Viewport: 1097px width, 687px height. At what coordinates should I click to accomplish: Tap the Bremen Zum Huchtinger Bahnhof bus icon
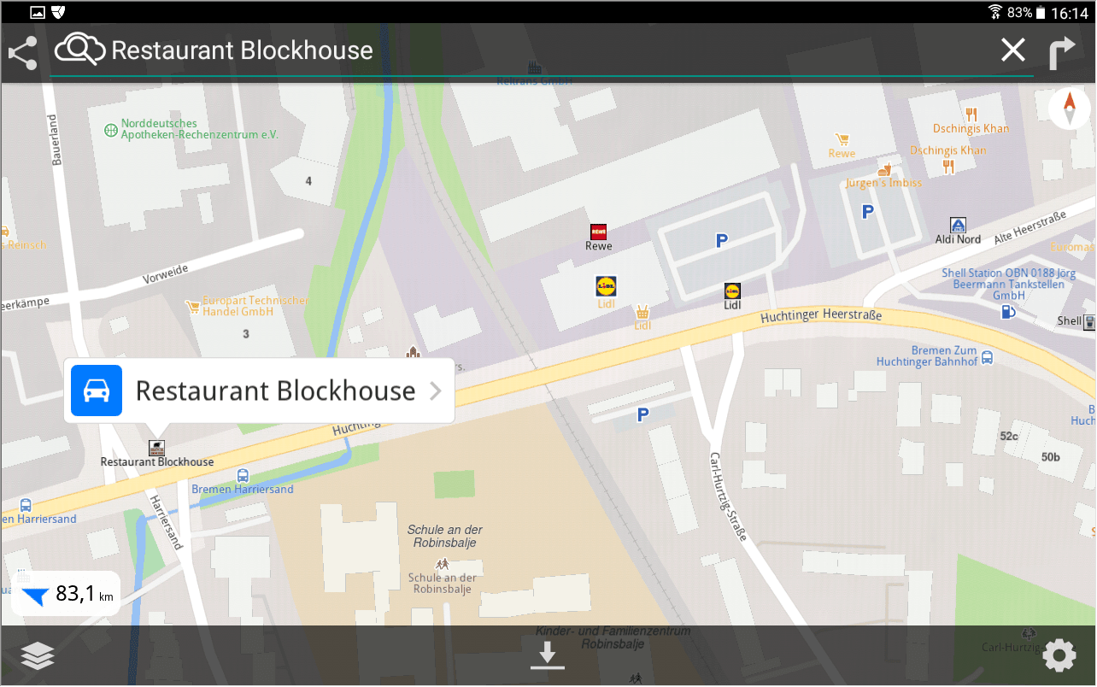click(987, 357)
